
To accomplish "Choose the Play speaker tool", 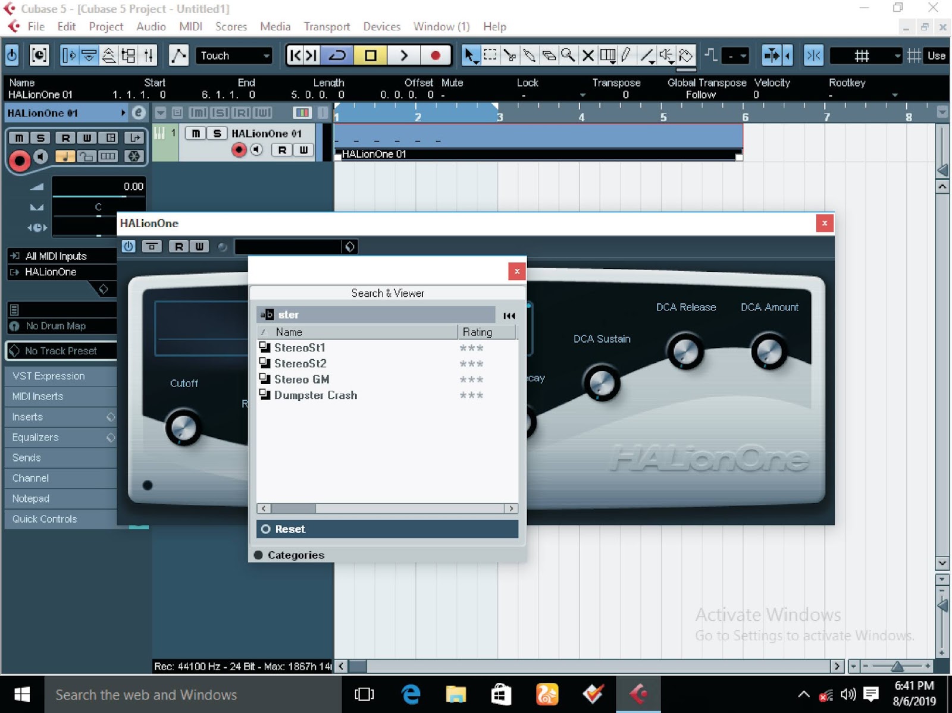I will tap(666, 55).
